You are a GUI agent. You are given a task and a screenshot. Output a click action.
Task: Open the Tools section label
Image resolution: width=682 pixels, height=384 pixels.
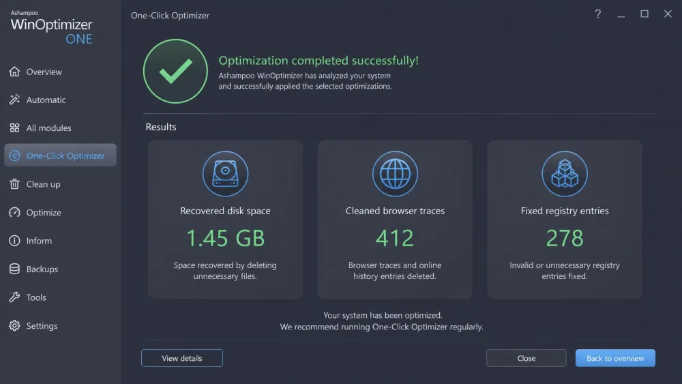(36, 297)
